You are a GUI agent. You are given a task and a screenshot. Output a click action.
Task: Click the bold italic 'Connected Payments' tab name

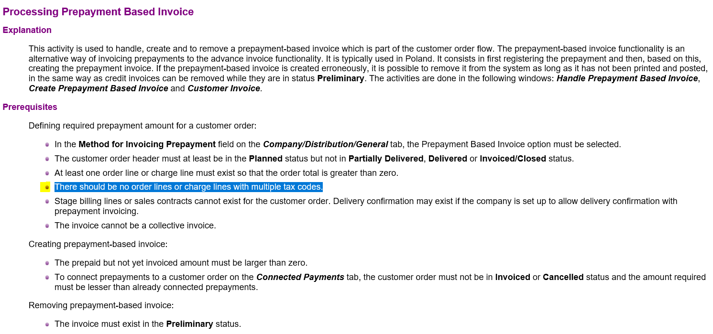300,277
